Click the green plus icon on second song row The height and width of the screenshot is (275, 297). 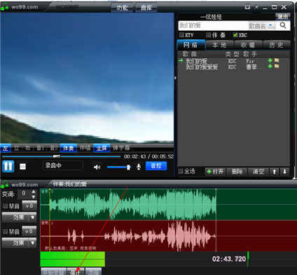pyautogui.click(x=270, y=66)
